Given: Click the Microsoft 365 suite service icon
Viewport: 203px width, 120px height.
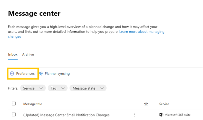Looking at the screenshot, I should coord(161,115).
